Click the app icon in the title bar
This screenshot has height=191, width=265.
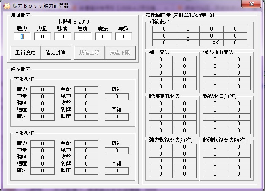(6, 6)
